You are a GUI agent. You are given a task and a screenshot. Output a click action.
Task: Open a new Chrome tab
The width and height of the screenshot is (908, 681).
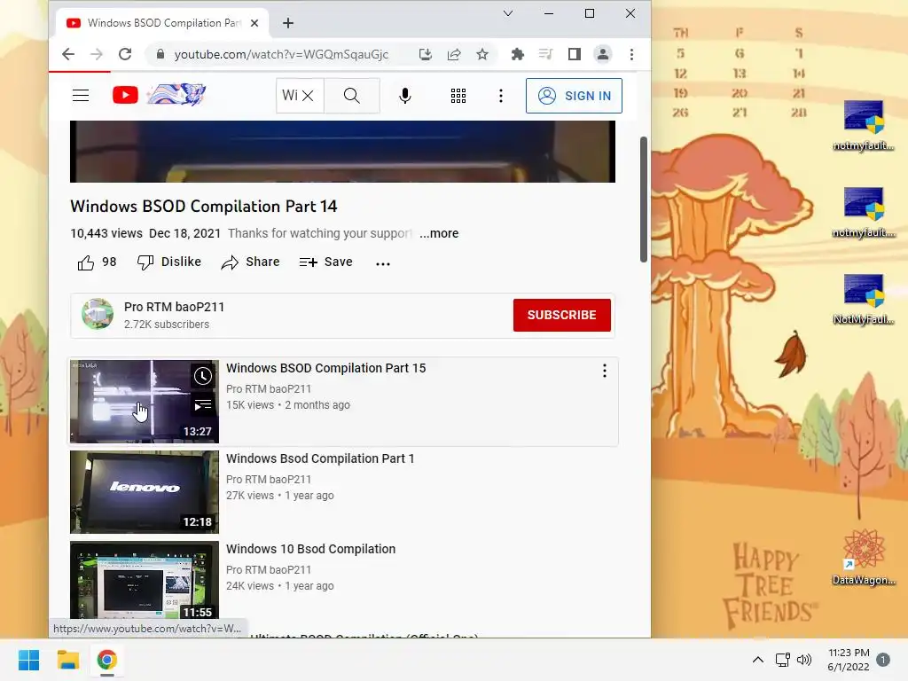pyautogui.click(x=288, y=23)
